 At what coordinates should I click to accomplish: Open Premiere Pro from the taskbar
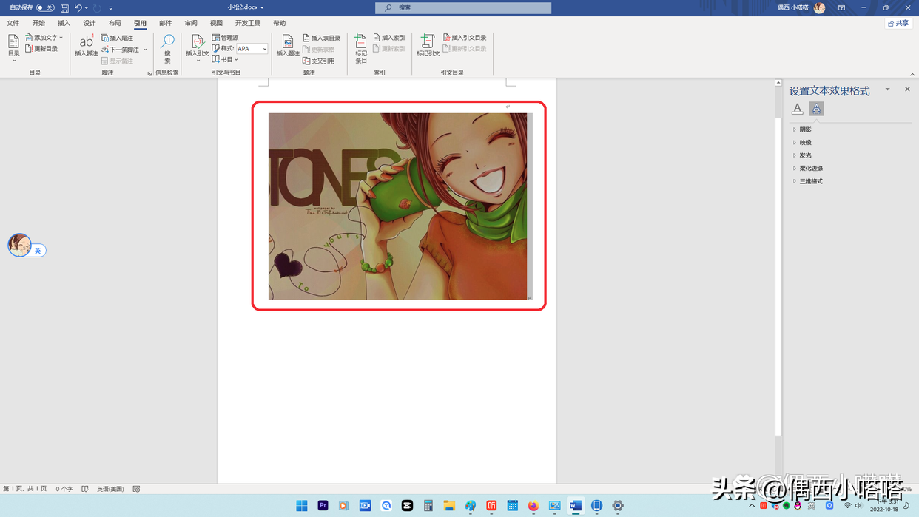pyautogui.click(x=323, y=506)
